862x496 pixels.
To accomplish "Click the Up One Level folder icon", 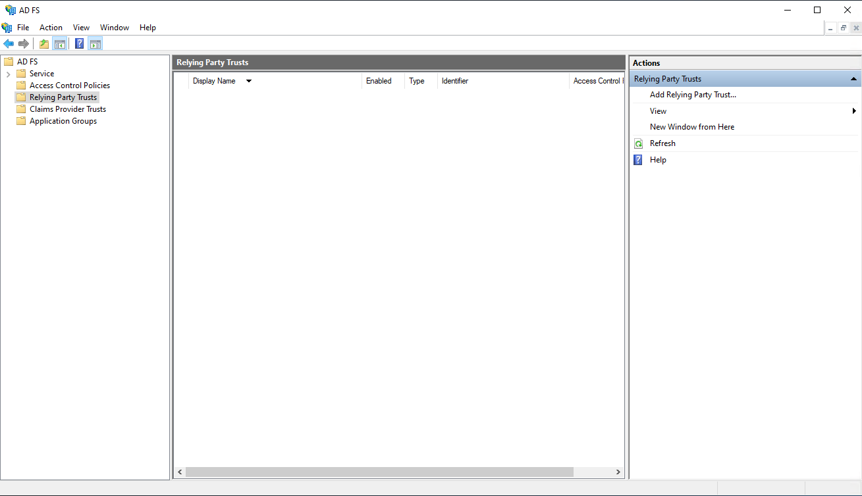I will click(x=43, y=43).
